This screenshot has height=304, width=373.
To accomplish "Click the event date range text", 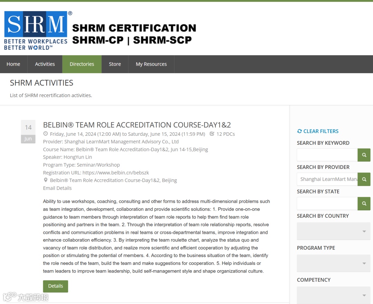I will point(127,134).
